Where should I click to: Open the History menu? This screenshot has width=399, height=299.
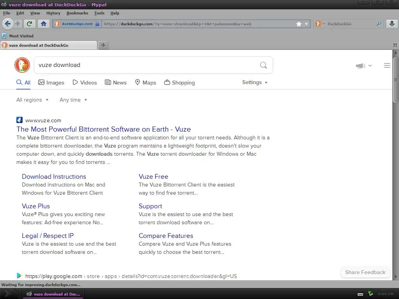[53, 13]
